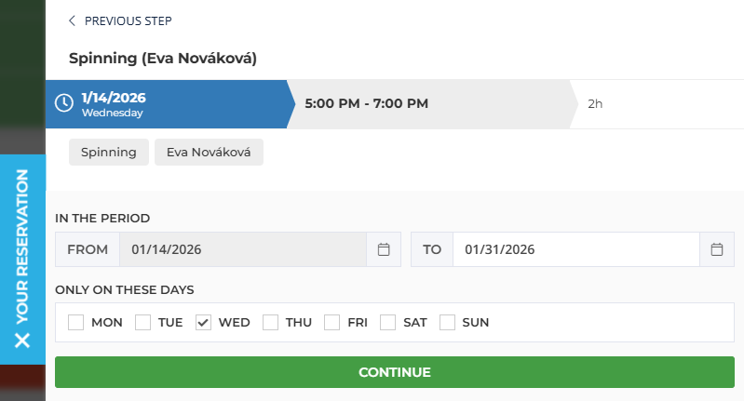
Task: Open the FROM date calendar icon
Action: pos(383,249)
